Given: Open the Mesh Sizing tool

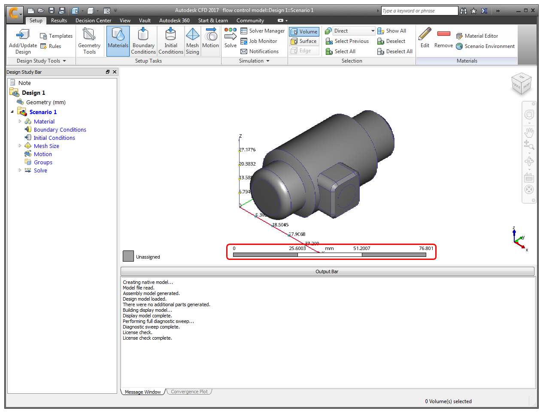Looking at the screenshot, I should coord(192,41).
